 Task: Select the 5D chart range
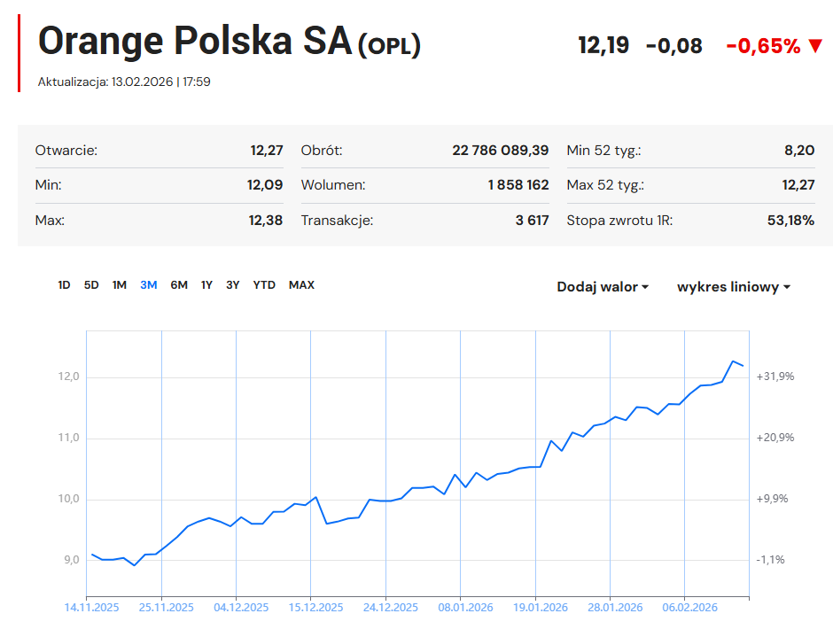[x=91, y=285]
